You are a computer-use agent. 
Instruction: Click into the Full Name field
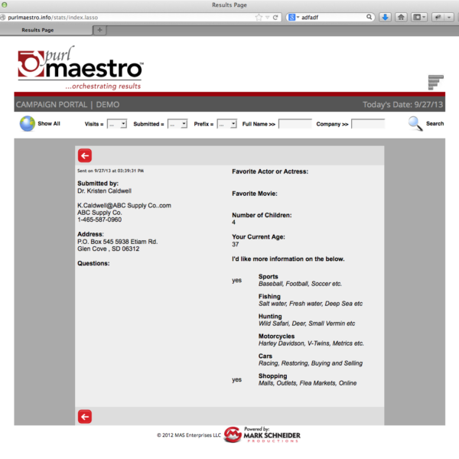coord(295,123)
